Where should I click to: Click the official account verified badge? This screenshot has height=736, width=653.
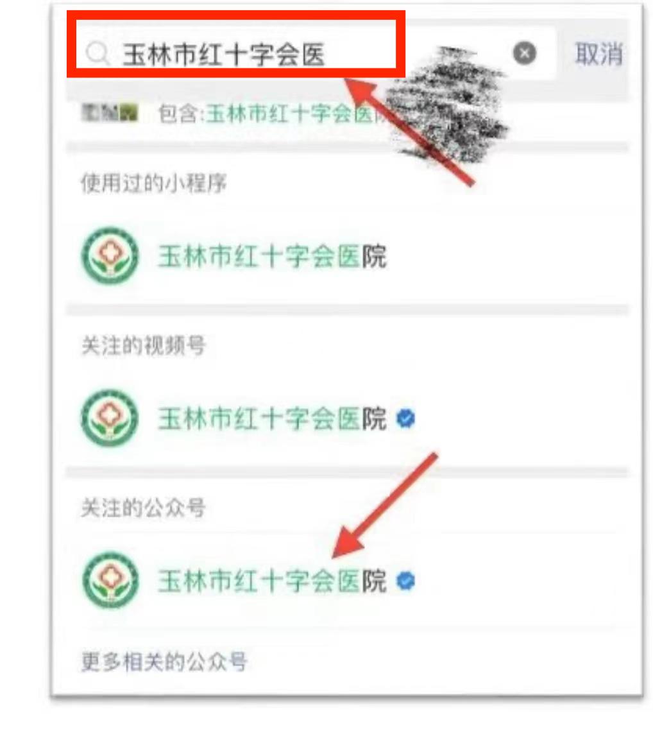406,581
